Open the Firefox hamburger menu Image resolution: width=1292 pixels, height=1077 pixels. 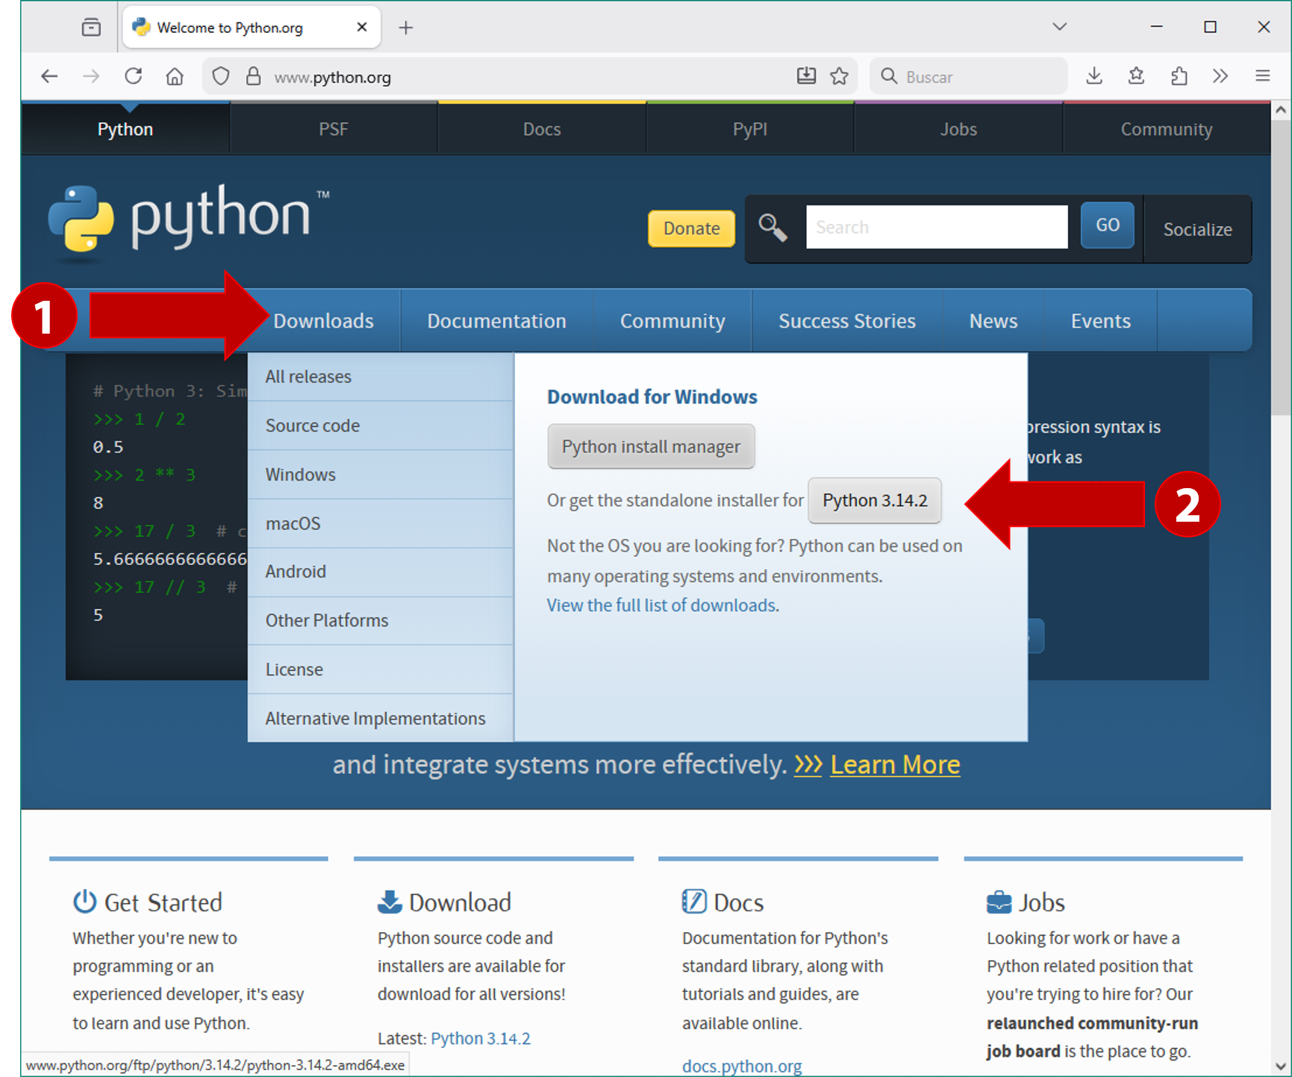(x=1263, y=76)
